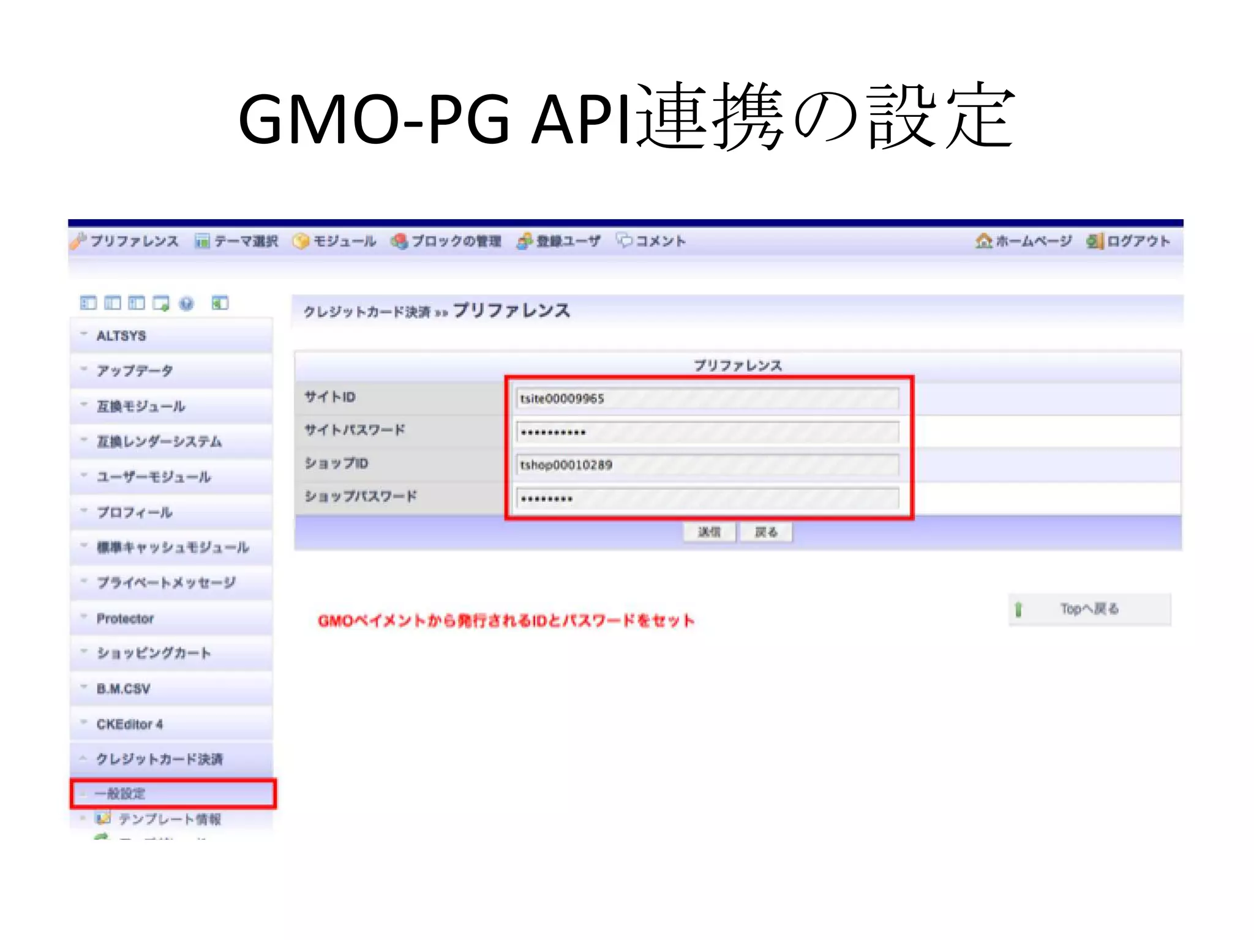Click the 送信 submit button

[710, 532]
